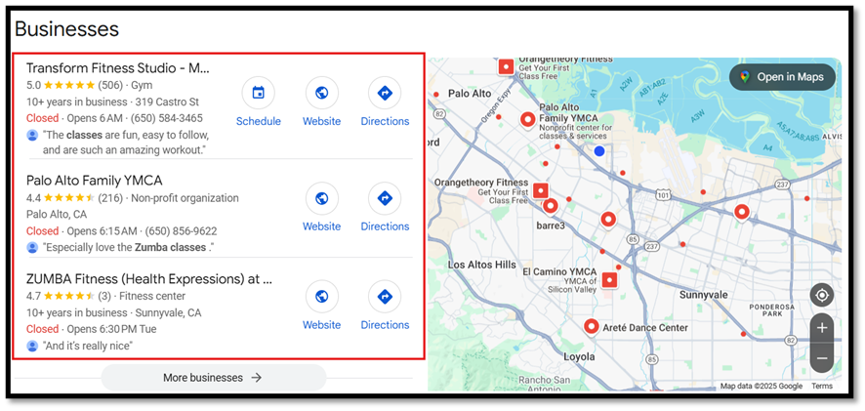Image resolution: width=865 pixels, height=411 pixels.
Task: Select Areté Dance Center map pin
Action: 592,327
